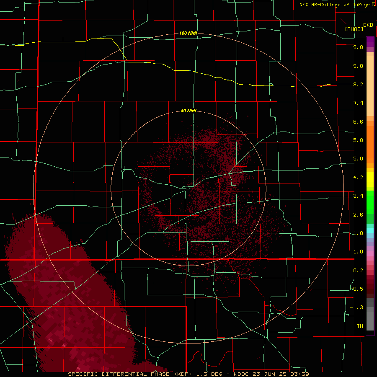Click the 7.4 scale value

pyautogui.click(x=358, y=103)
